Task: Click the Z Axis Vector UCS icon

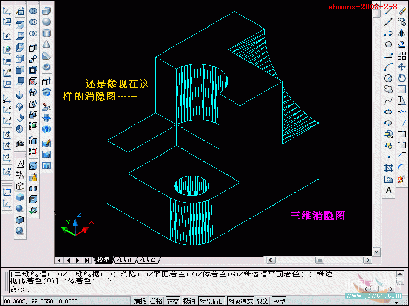Action: tap(7, 110)
